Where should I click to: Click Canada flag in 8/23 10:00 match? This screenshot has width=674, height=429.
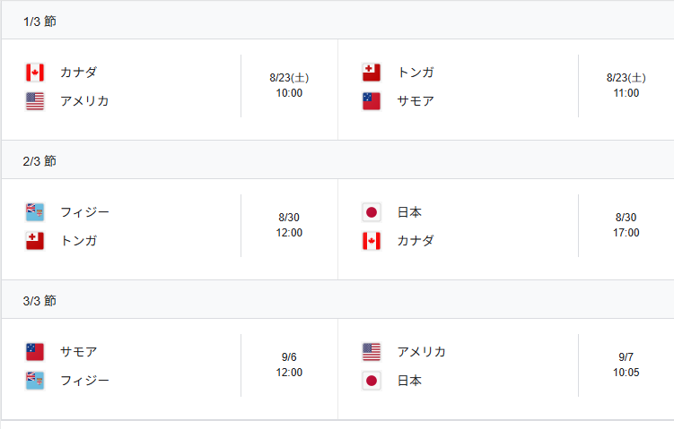point(35,73)
